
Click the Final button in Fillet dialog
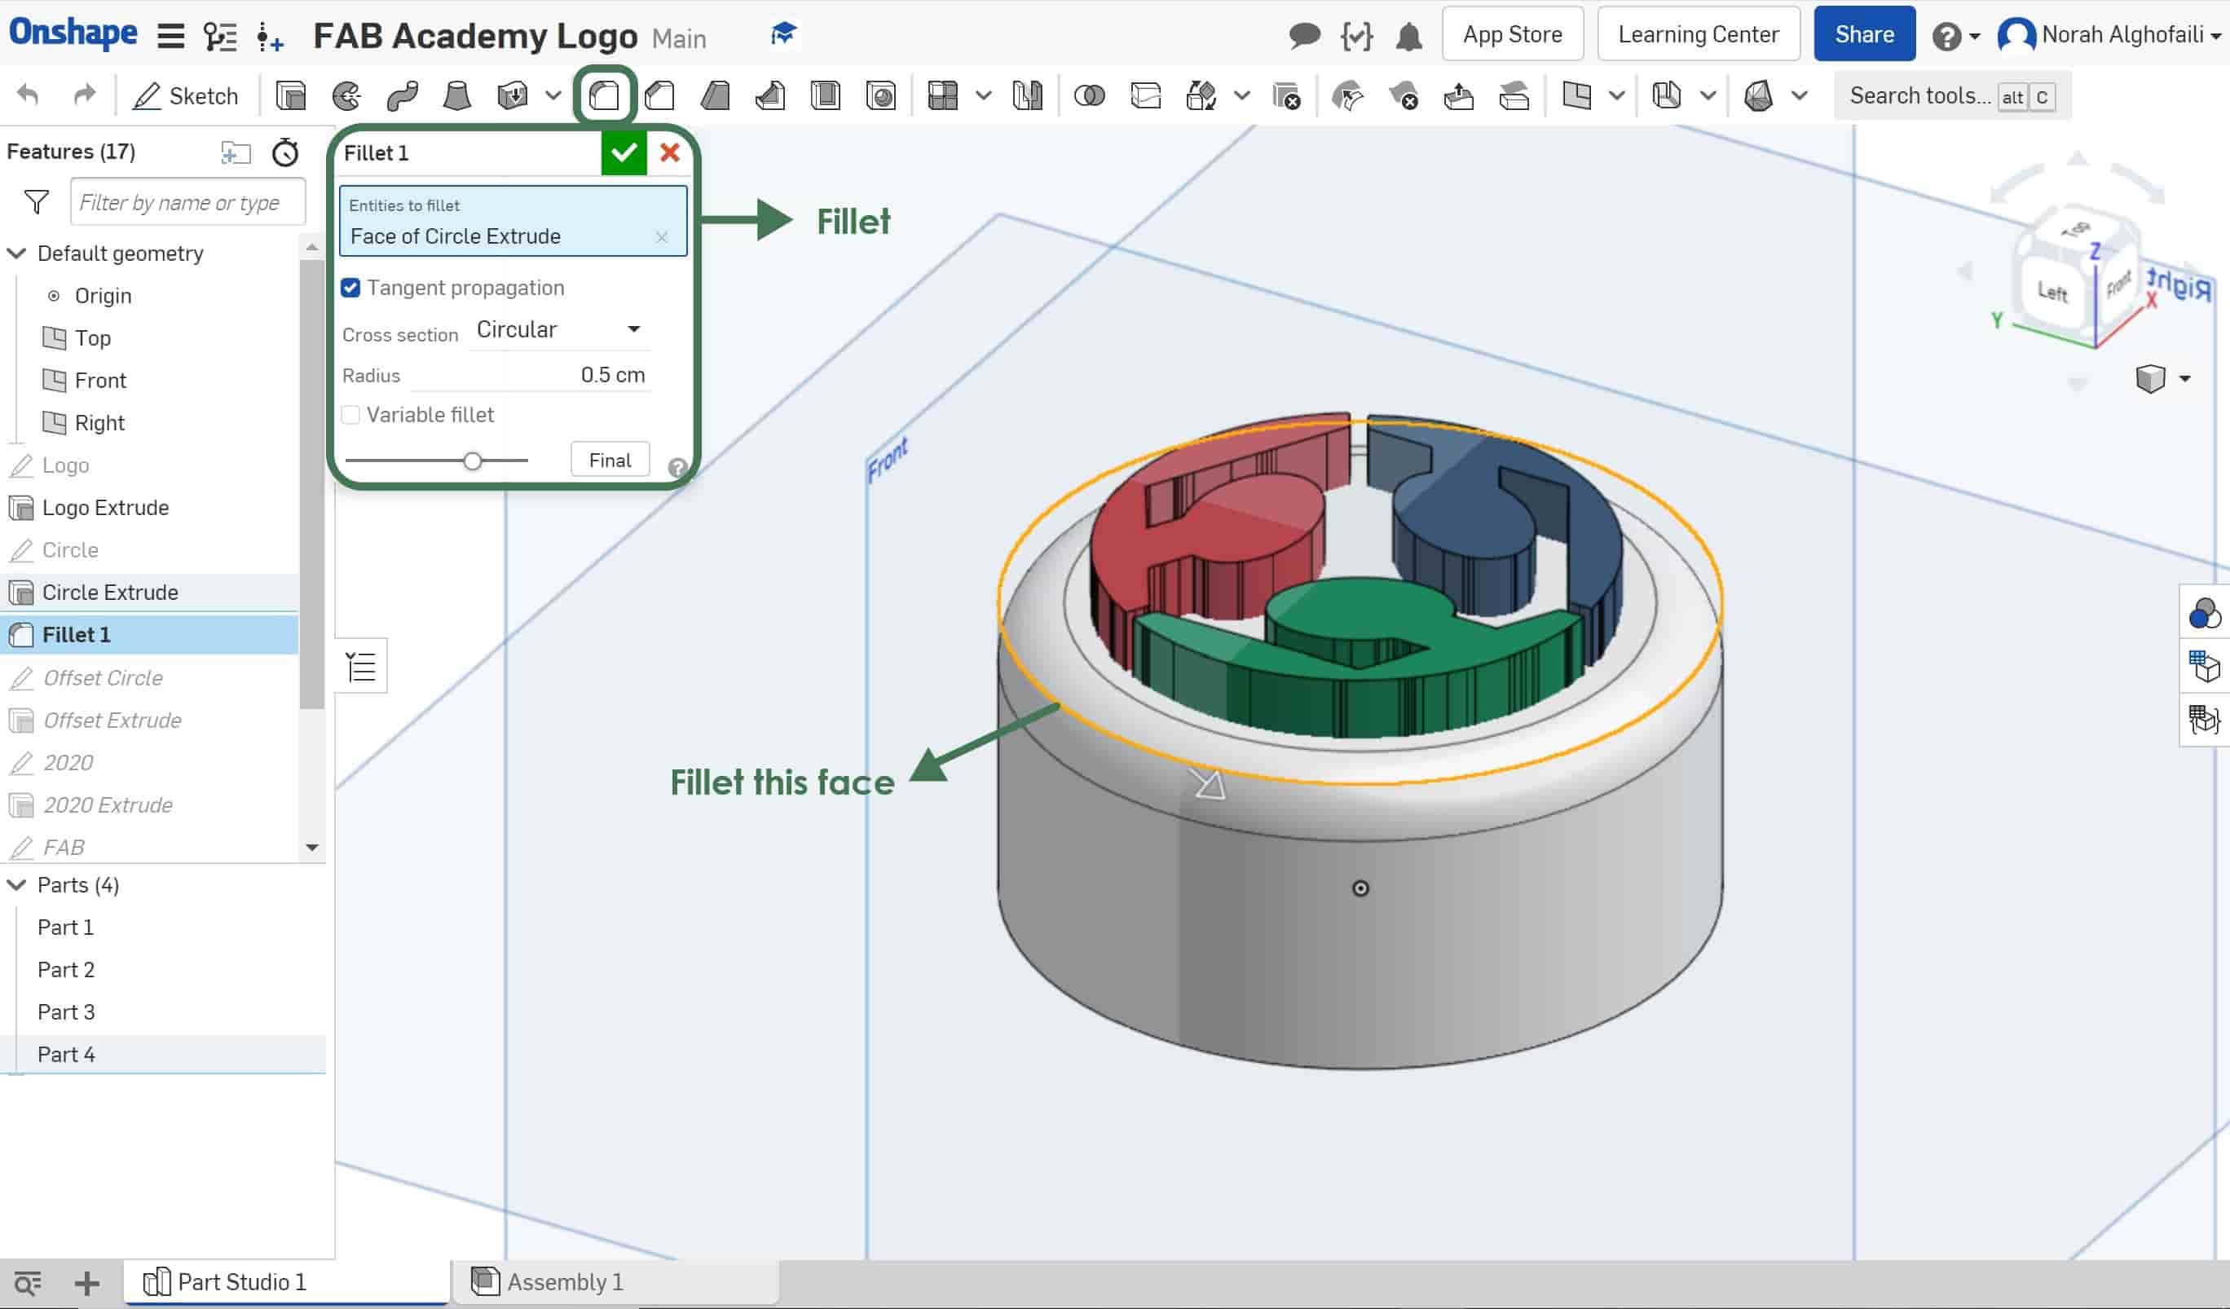(610, 461)
